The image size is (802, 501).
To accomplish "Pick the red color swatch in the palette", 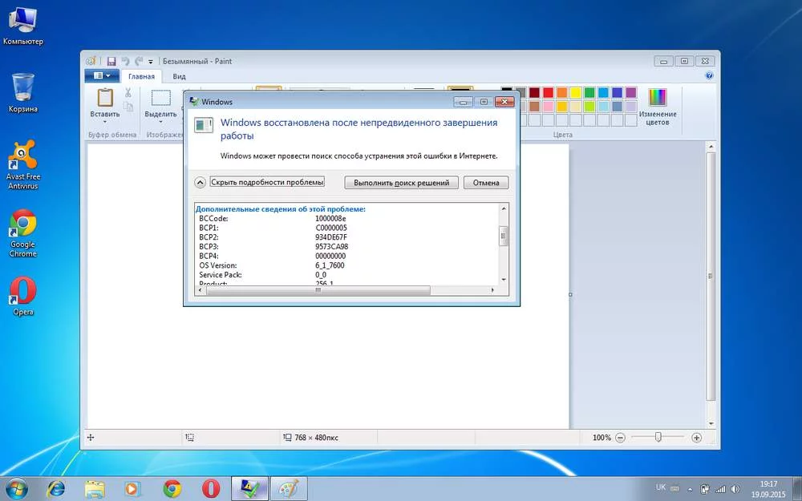I will coord(548,93).
